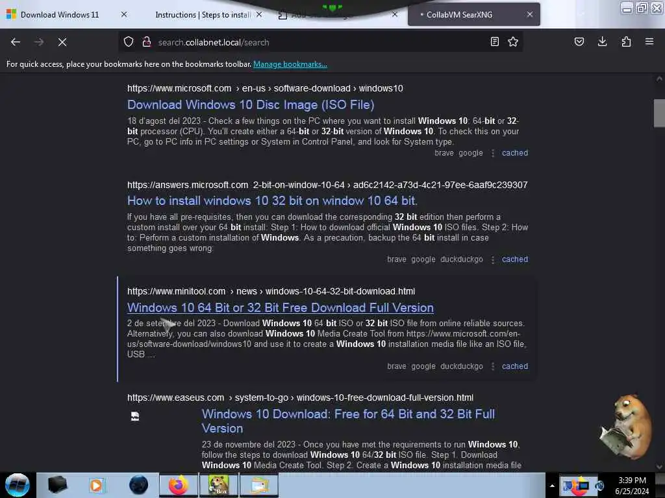Close the Download Windows 11 tab
The width and height of the screenshot is (665, 498).
[124, 14]
